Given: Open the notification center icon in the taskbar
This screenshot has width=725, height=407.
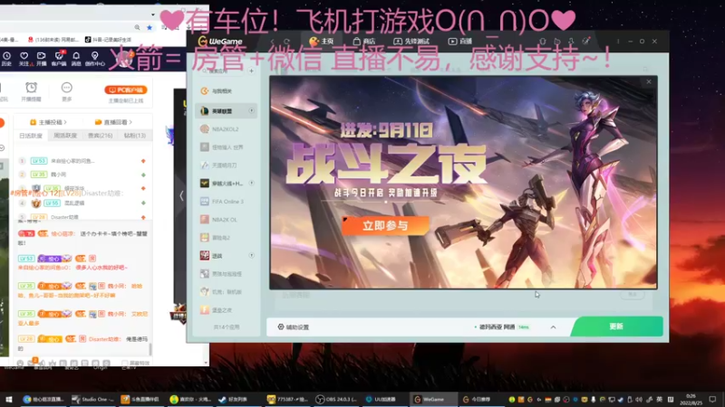Looking at the screenshot, I should pyautogui.click(x=712, y=399).
